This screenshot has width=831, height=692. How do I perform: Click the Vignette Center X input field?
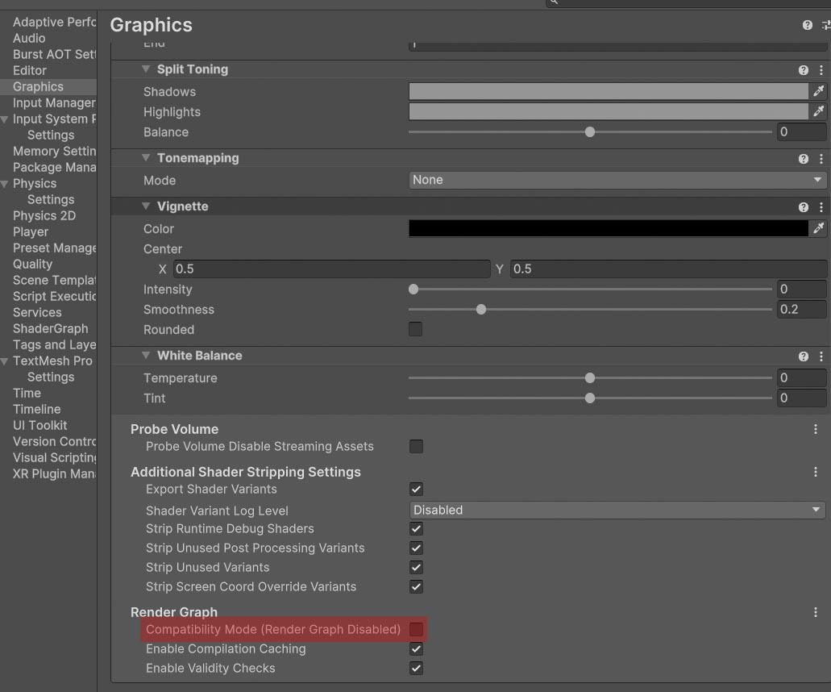pos(331,269)
